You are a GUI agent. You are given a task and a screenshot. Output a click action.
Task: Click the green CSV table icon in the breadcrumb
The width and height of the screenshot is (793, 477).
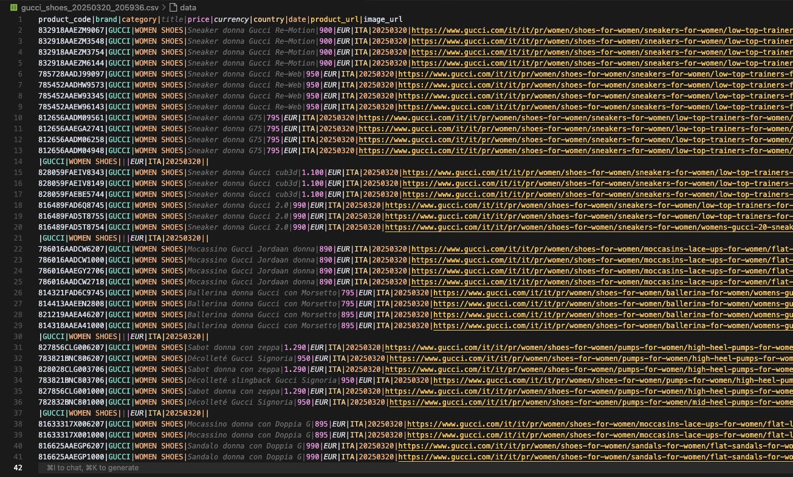coord(13,8)
